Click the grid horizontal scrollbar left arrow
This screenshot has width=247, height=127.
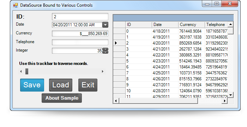[116, 101]
